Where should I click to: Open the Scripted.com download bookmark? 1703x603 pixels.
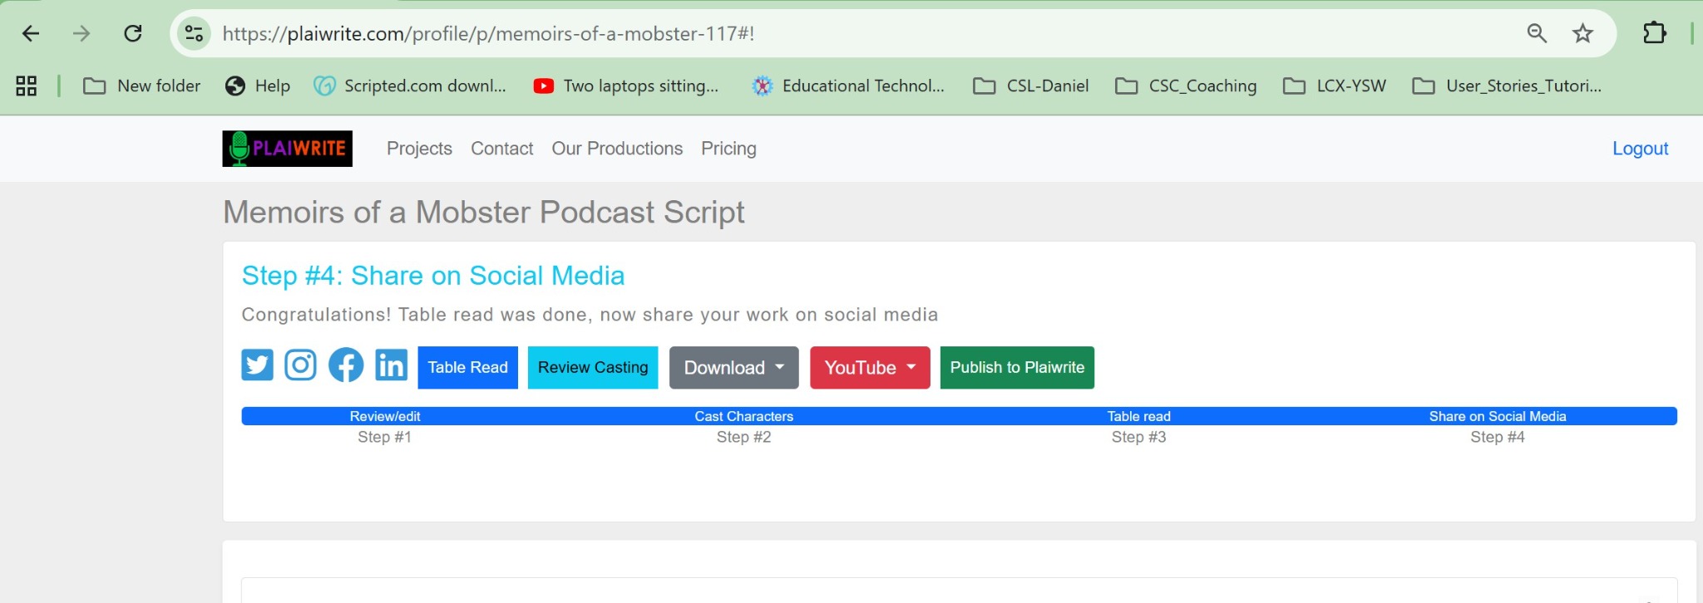tap(410, 86)
